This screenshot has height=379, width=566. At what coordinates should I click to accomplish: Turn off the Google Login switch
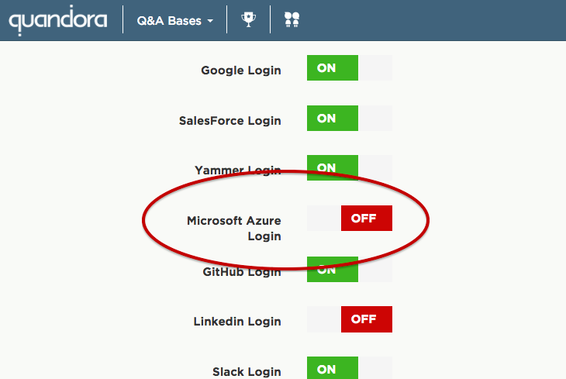coord(350,68)
